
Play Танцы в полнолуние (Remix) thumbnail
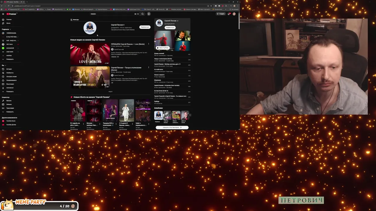pos(90,77)
